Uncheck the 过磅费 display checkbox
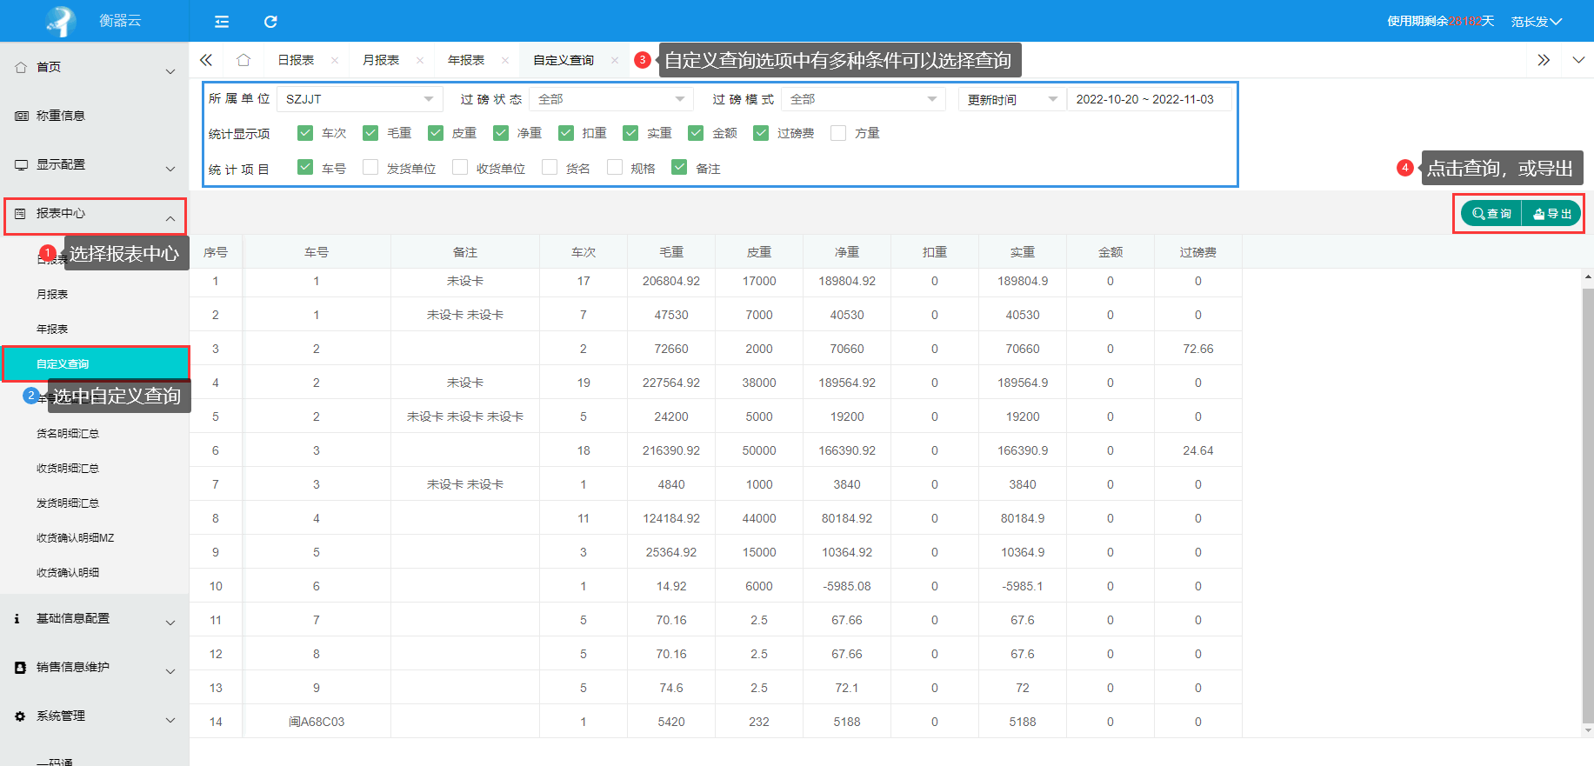 click(761, 133)
